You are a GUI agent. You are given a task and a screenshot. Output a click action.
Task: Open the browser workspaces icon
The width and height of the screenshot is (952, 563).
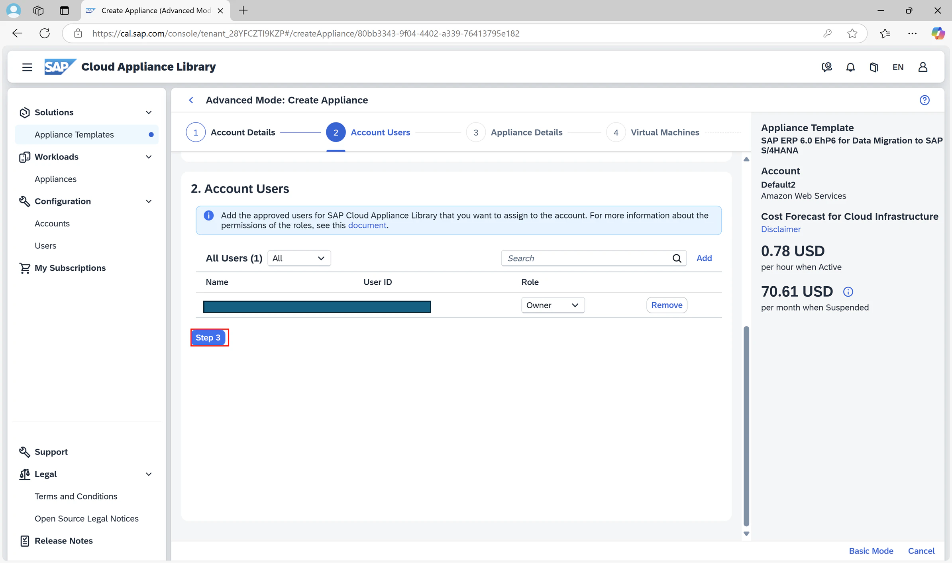(x=38, y=10)
